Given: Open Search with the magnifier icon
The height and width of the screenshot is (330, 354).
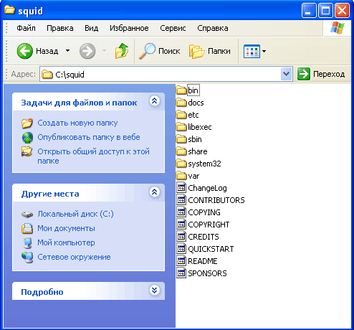Looking at the screenshot, I should [x=147, y=51].
